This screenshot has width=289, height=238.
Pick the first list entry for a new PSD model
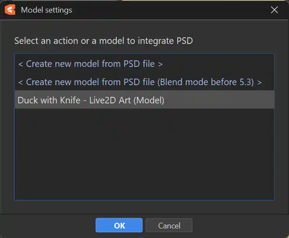[x=90, y=64]
